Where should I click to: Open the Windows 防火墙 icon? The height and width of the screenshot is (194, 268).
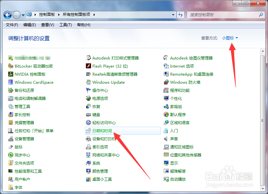click(166, 82)
